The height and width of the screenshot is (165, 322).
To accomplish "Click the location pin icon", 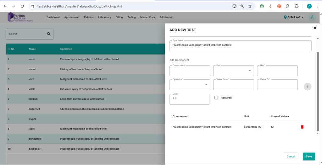I will [x=285, y=17].
